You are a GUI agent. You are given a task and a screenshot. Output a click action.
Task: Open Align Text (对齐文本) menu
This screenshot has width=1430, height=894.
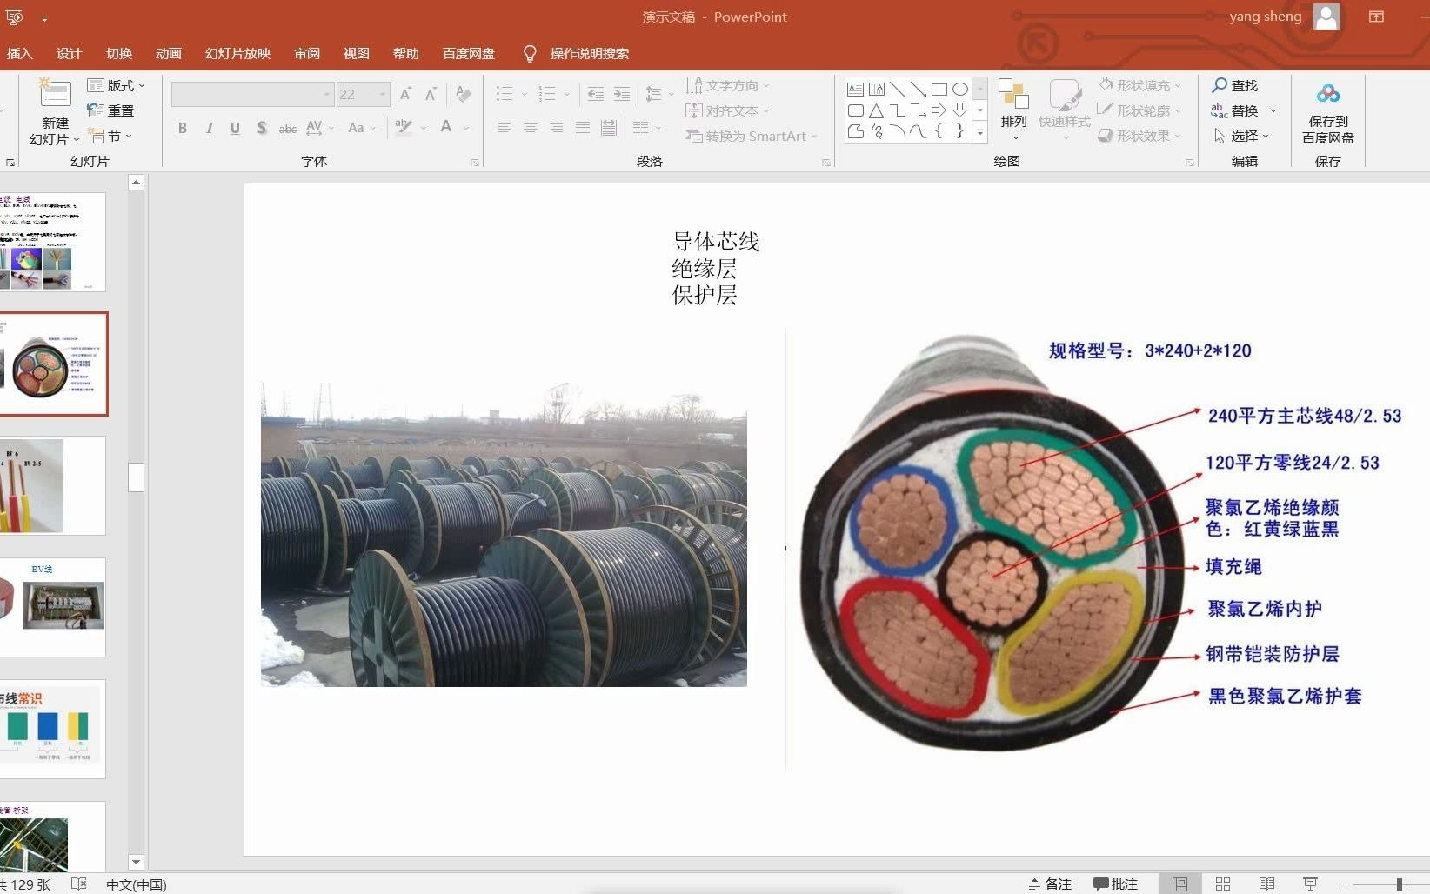click(727, 110)
